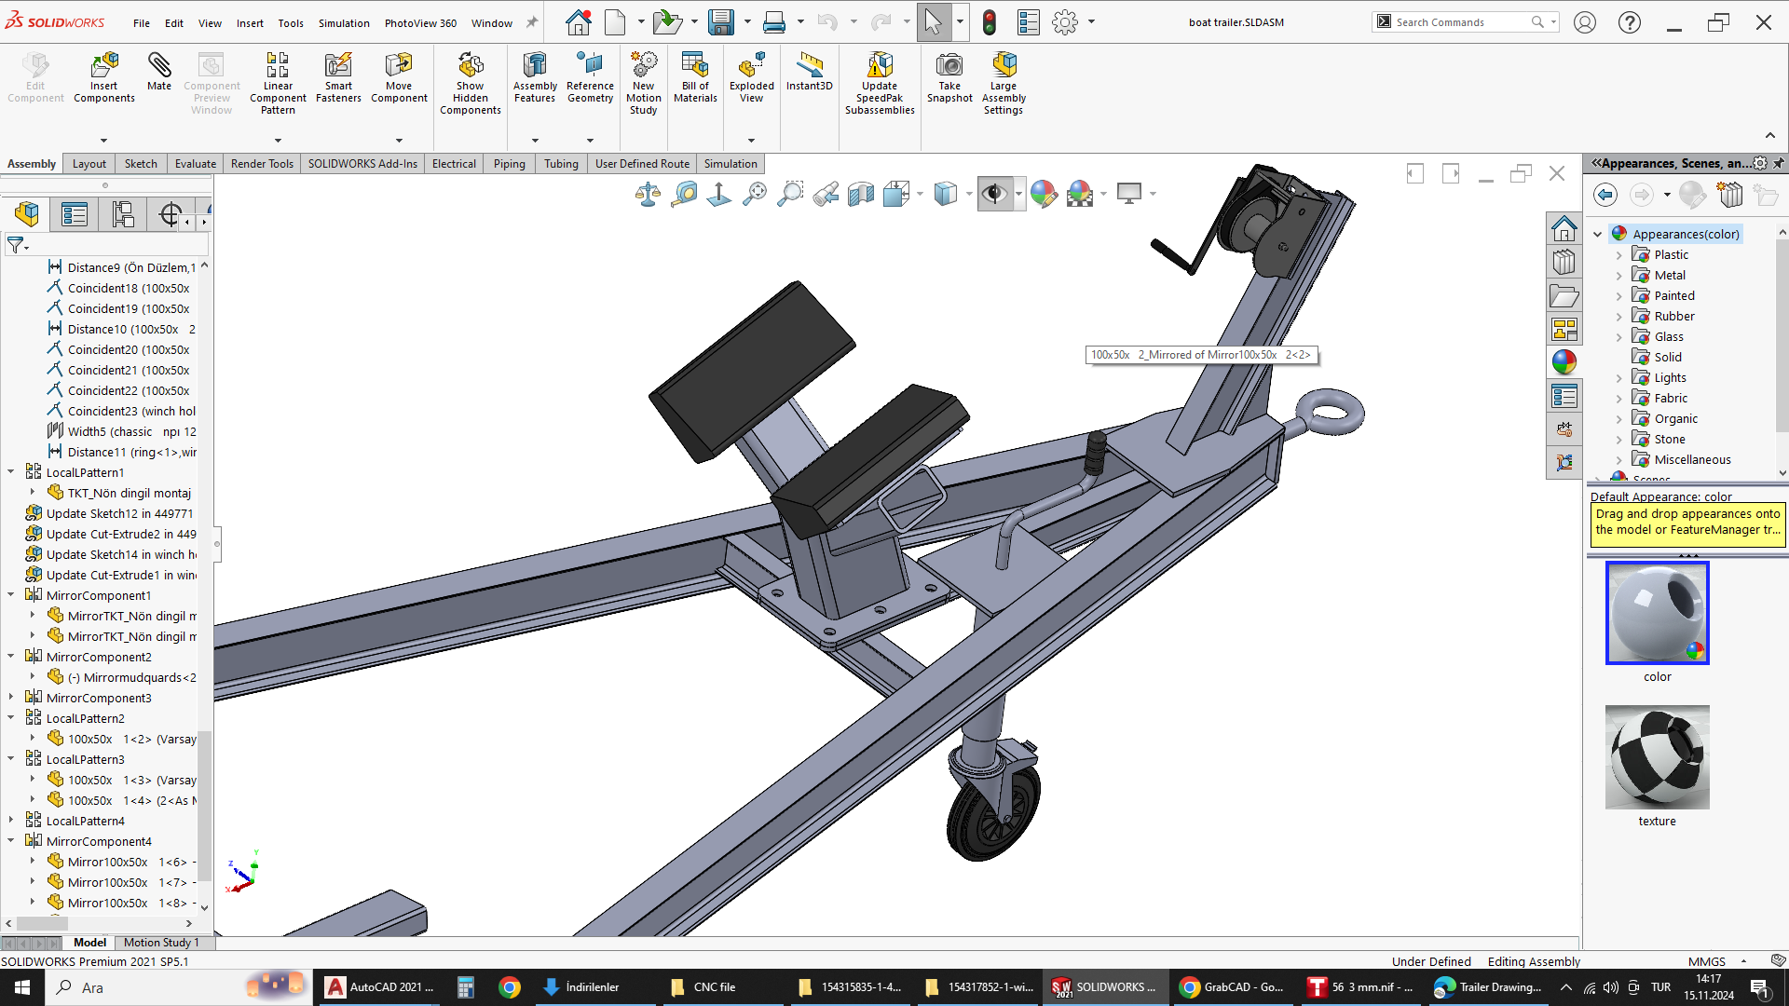
Task: Open Bill of Materials tool
Action: click(695, 65)
